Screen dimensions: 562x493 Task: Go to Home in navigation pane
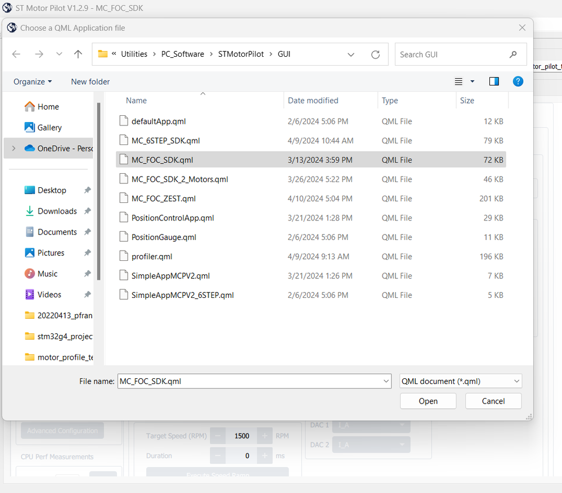pos(48,107)
